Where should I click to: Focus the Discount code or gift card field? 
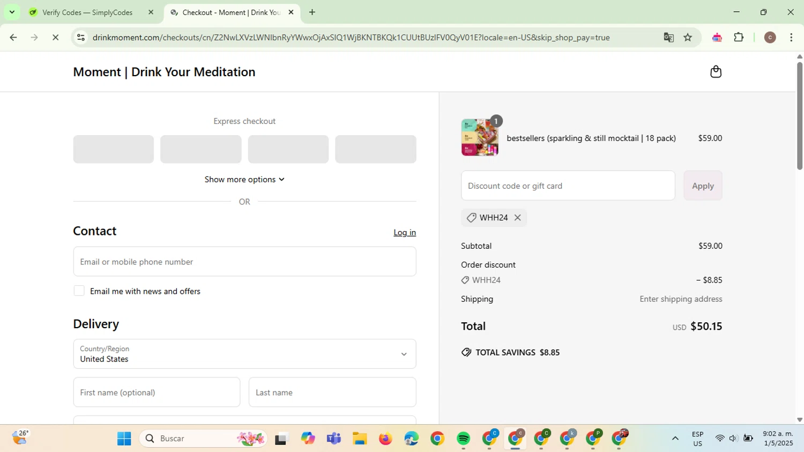click(568, 186)
